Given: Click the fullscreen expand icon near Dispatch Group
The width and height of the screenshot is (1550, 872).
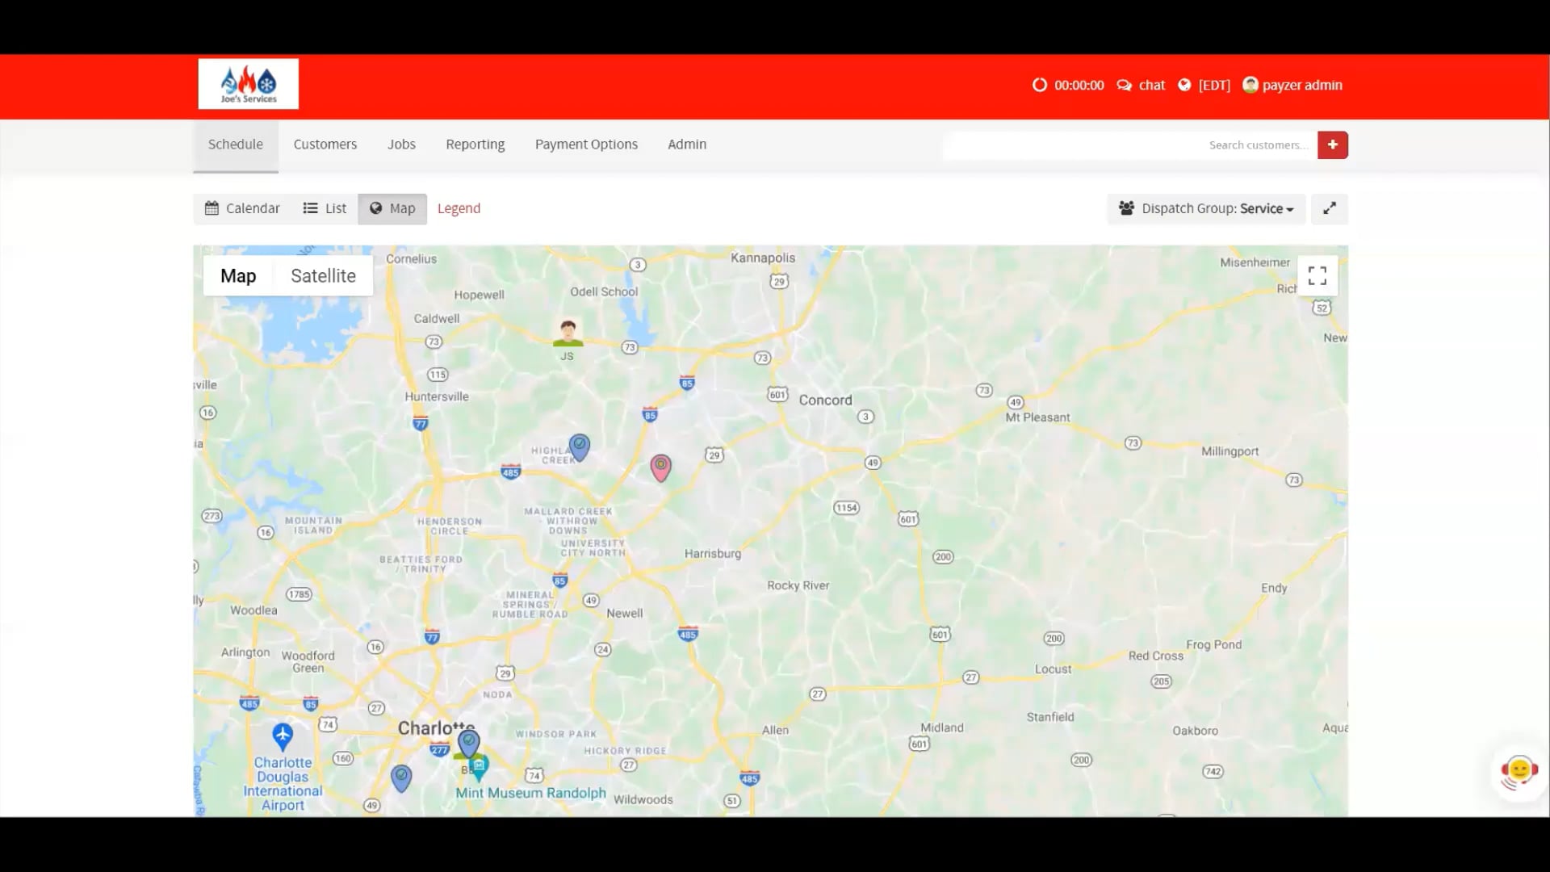Looking at the screenshot, I should pos(1329,208).
